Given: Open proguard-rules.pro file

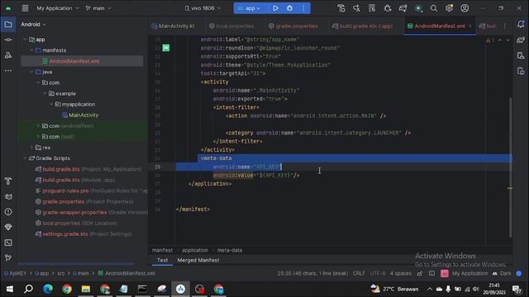Looking at the screenshot, I should pos(65,191).
